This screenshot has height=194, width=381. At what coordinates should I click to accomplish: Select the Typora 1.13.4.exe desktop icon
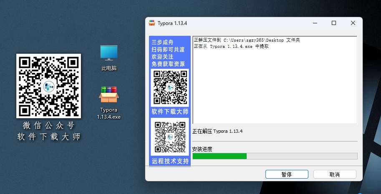click(x=108, y=103)
